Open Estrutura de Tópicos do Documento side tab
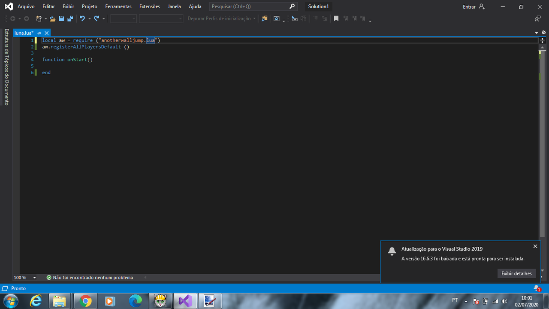Viewport: 549px width, 309px height. click(x=6, y=67)
